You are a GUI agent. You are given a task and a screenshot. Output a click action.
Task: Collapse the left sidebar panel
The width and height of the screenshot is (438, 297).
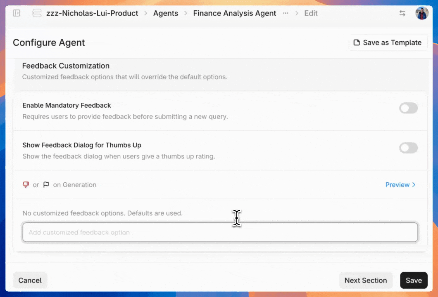point(17,13)
